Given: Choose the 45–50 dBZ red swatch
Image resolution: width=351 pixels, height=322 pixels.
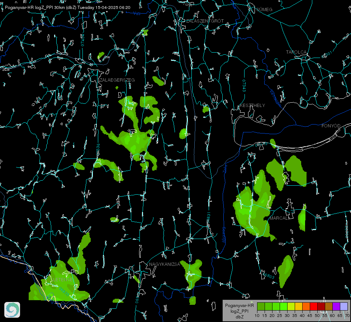Looking at the screenshot, I should pos(314,306).
